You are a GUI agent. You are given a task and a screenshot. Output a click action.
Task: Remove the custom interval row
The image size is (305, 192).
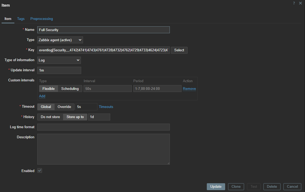click(x=189, y=89)
